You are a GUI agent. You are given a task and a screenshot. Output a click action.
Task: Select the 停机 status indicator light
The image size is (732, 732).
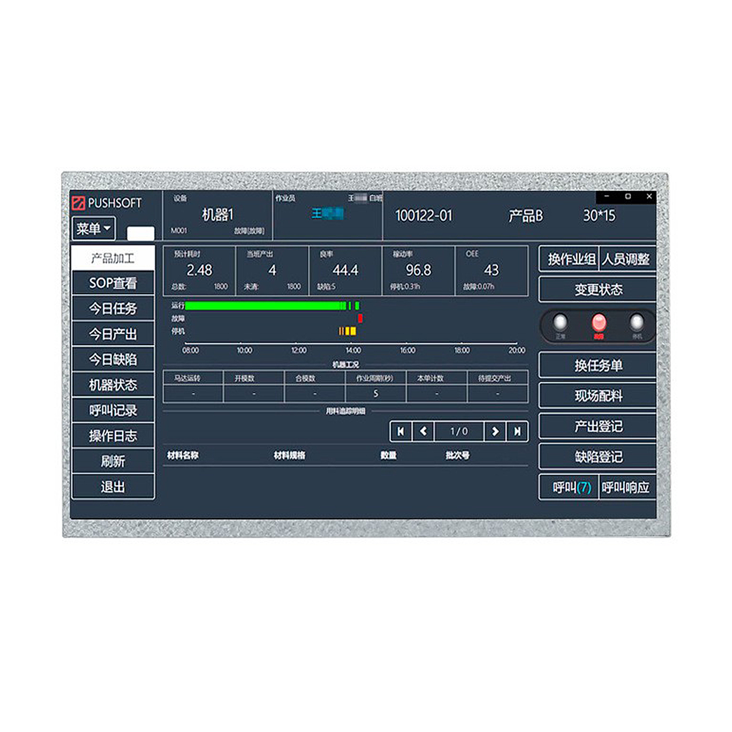[636, 323]
